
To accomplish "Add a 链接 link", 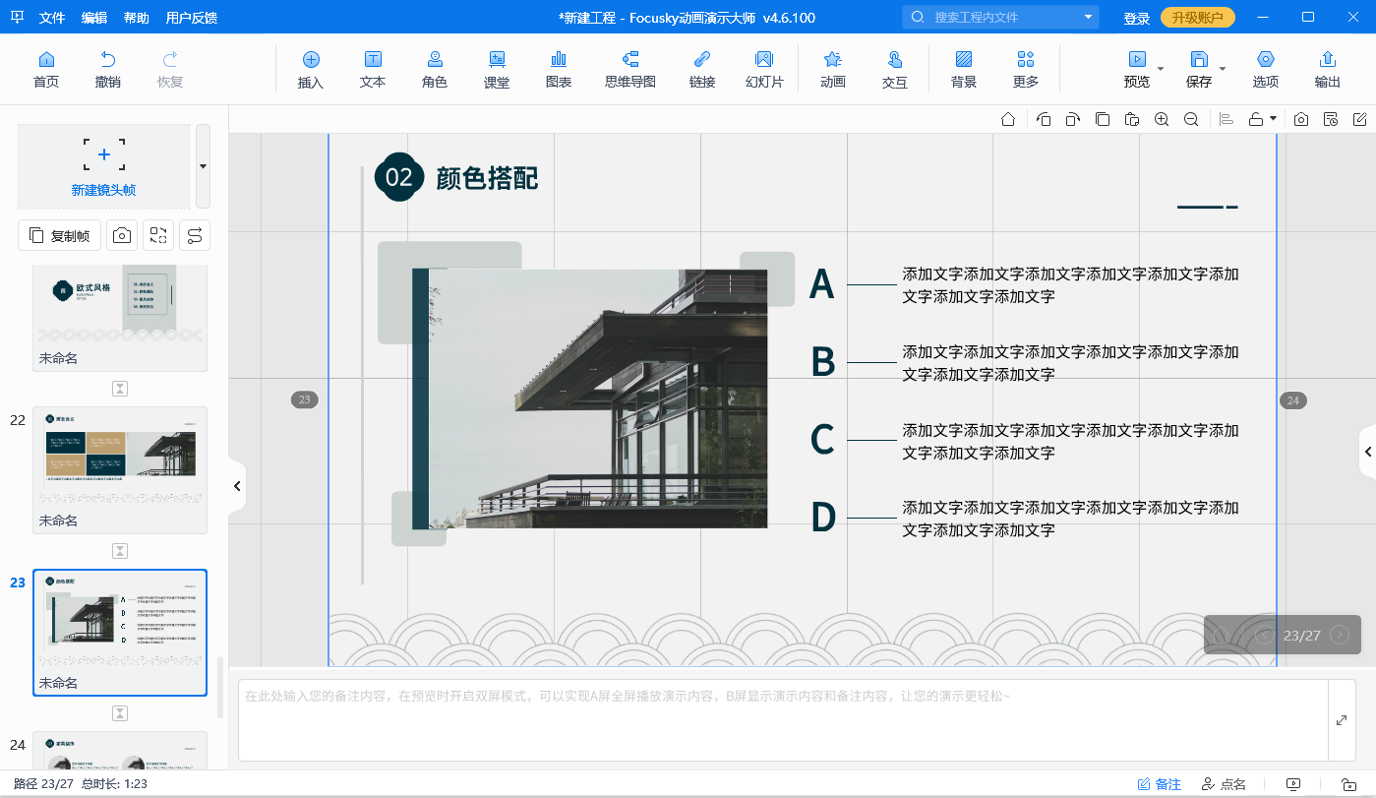I will click(x=702, y=69).
